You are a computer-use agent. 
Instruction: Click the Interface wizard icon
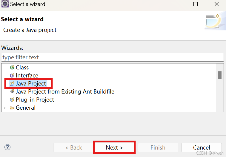(12, 75)
